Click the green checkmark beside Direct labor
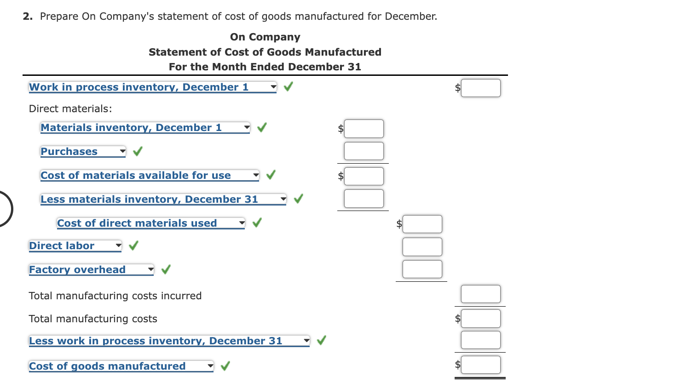This screenshot has width=681, height=388. click(133, 245)
